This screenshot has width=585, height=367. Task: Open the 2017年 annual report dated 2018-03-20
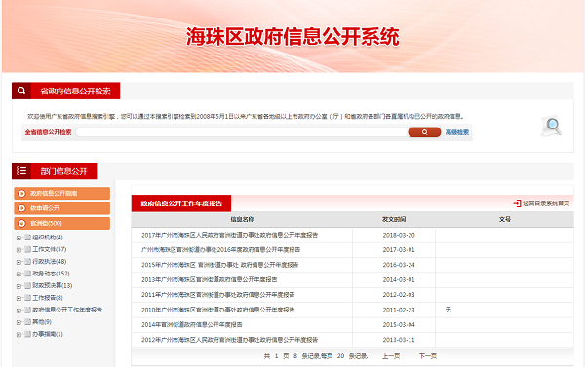(229, 236)
